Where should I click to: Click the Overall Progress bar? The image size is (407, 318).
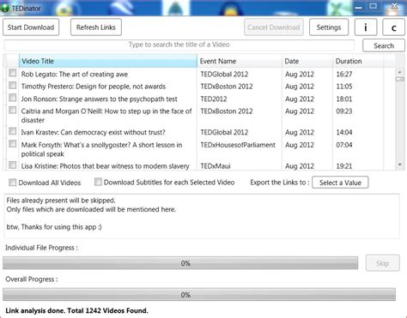click(199, 295)
